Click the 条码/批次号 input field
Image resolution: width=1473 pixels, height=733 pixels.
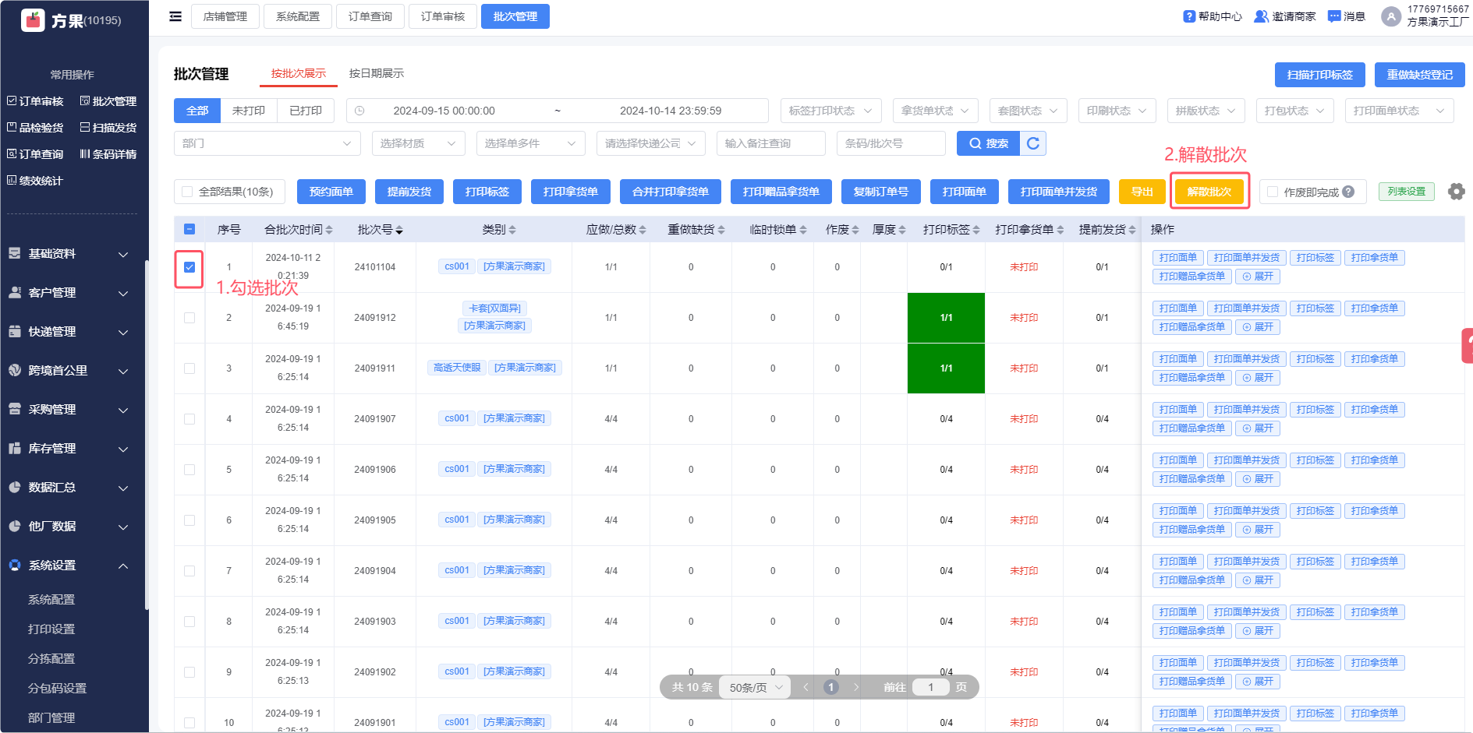pyautogui.click(x=891, y=143)
